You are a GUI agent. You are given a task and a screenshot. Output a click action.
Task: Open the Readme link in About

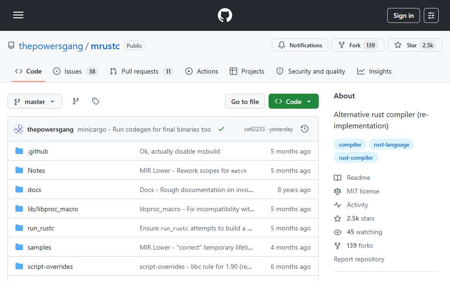coord(352,178)
